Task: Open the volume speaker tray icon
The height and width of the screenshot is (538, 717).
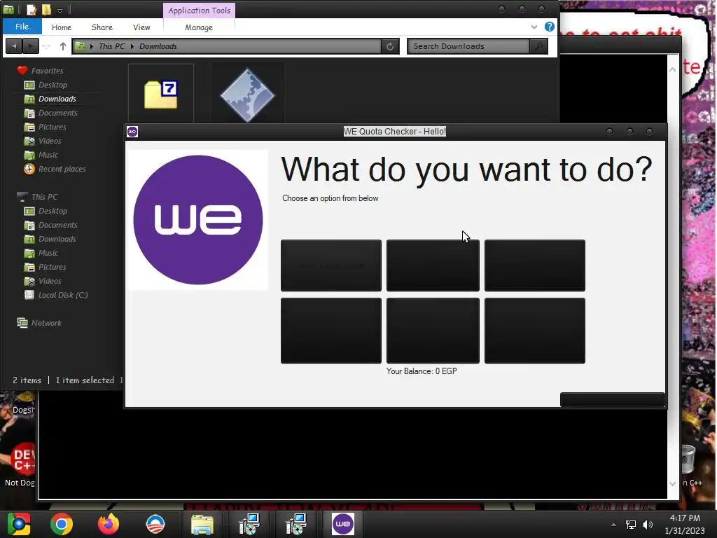Action: pyautogui.click(x=648, y=524)
